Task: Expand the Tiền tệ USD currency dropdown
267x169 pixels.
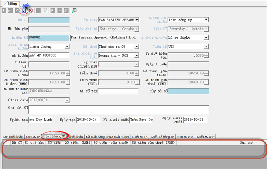Action: (206, 46)
